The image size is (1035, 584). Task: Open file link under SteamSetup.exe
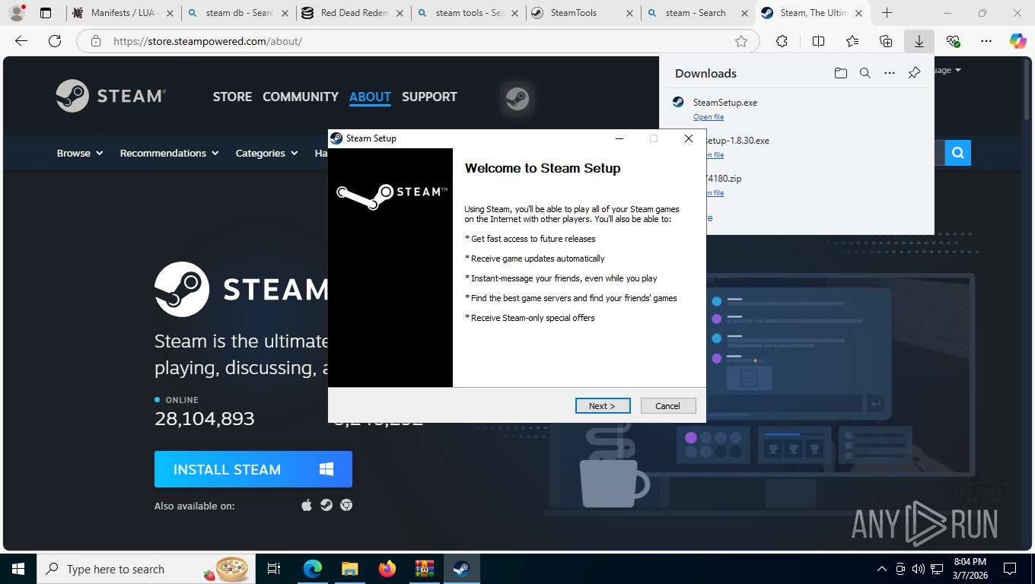tap(709, 117)
